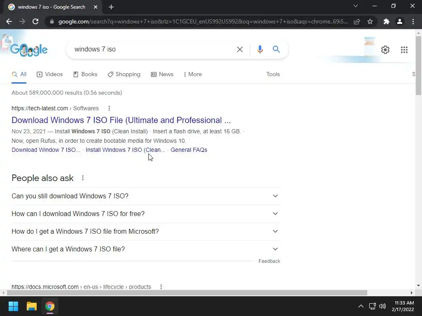Reload the Google search page
This screenshot has height=316, width=422.
pyautogui.click(x=35, y=21)
